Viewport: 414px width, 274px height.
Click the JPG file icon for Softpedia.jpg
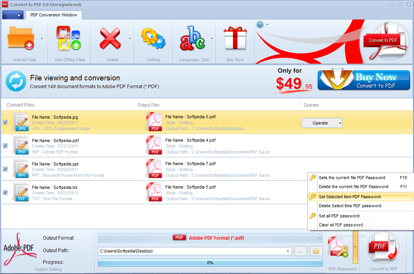pyautogui.click(x=21, y=122)
